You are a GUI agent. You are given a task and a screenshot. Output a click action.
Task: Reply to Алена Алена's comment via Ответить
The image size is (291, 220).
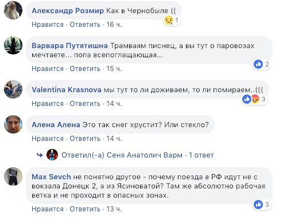click(85, 139)
